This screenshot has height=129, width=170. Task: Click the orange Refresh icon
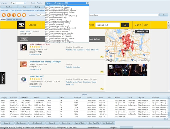pyautogui.click(x=24, y=15)
